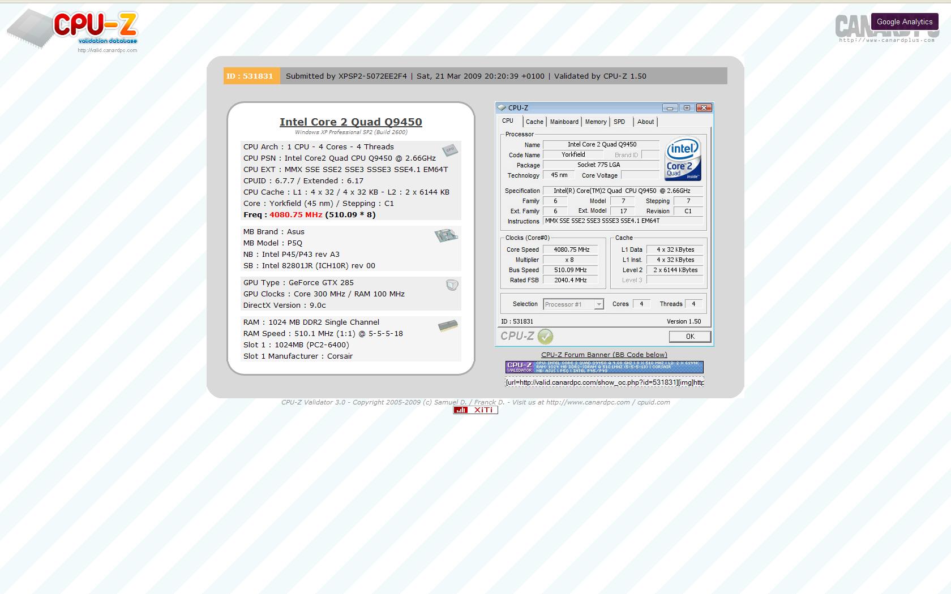Click the Version 1.50 label
This screenshot has width=951, height=594.
tap(684, 321)
